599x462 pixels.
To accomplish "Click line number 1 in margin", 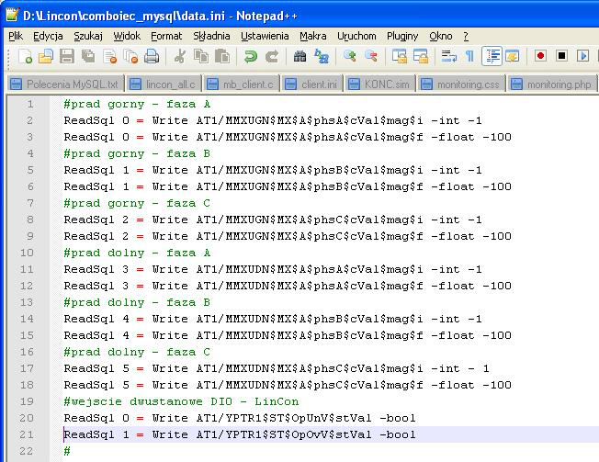I will [30, 104].
